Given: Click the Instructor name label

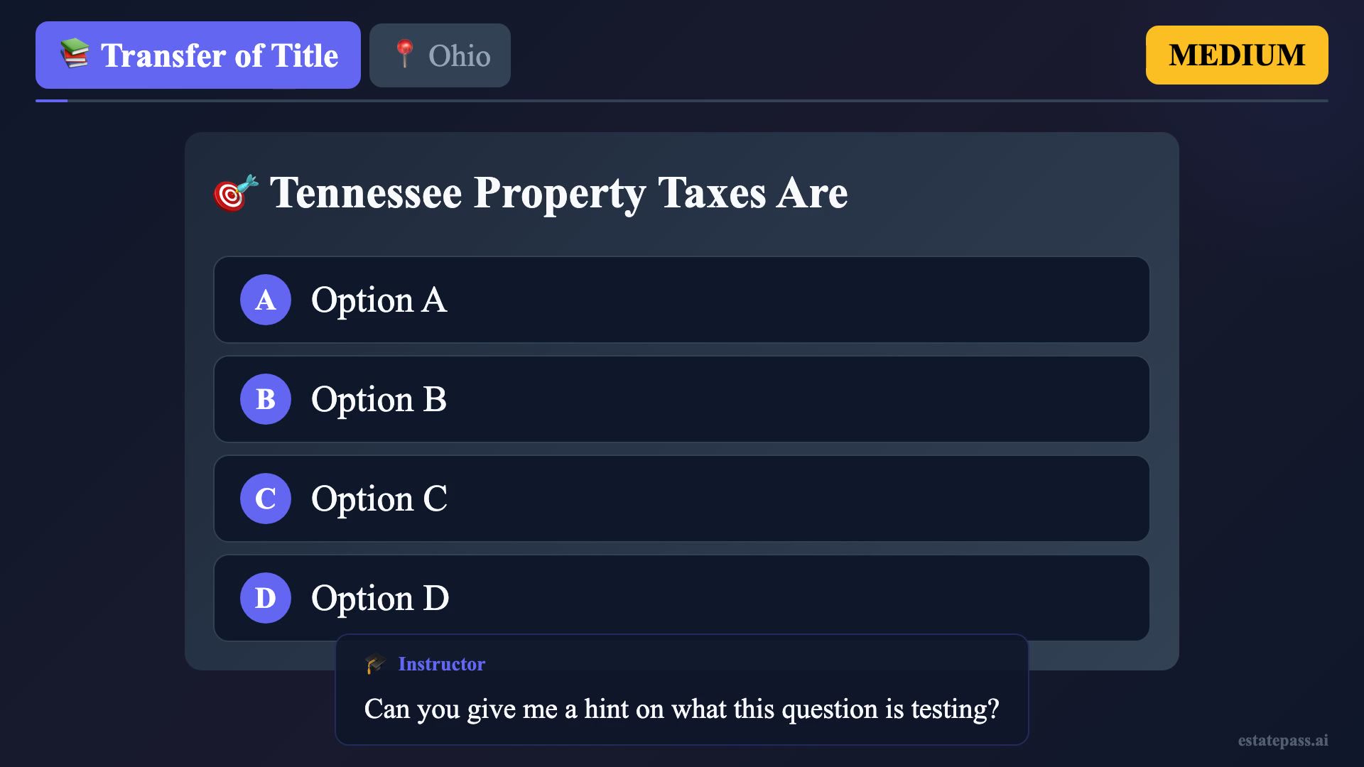Looking at the screenshot, I should point(441,664).
